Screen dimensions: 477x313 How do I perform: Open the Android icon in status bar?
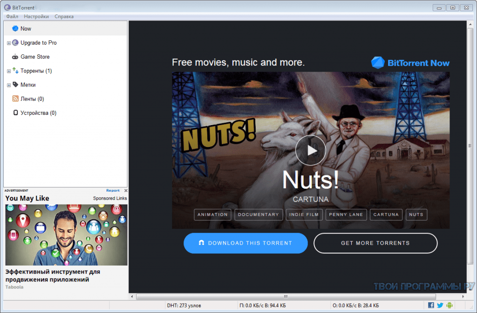click(450, 305)
